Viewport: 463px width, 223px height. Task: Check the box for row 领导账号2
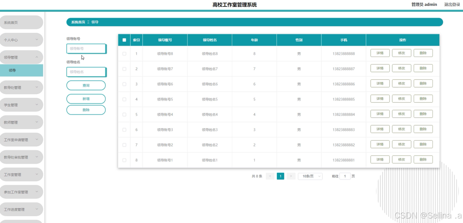coord(124,145)
